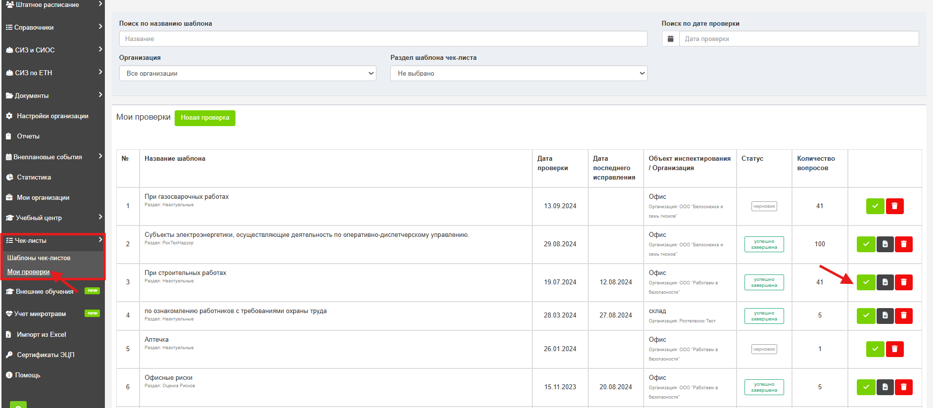Viewport: 933px width, 408px height.
Task: Open 'Шаблоны чек-листов' submenu link
Action: [39, 258]
